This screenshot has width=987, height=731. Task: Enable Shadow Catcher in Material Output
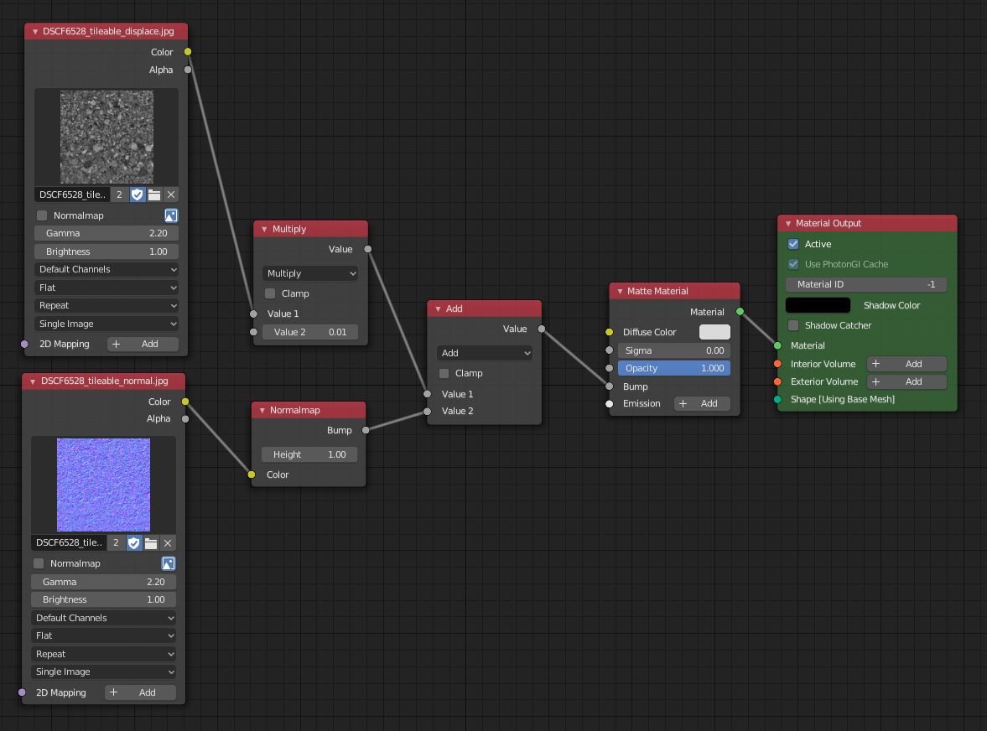point(793,325)
